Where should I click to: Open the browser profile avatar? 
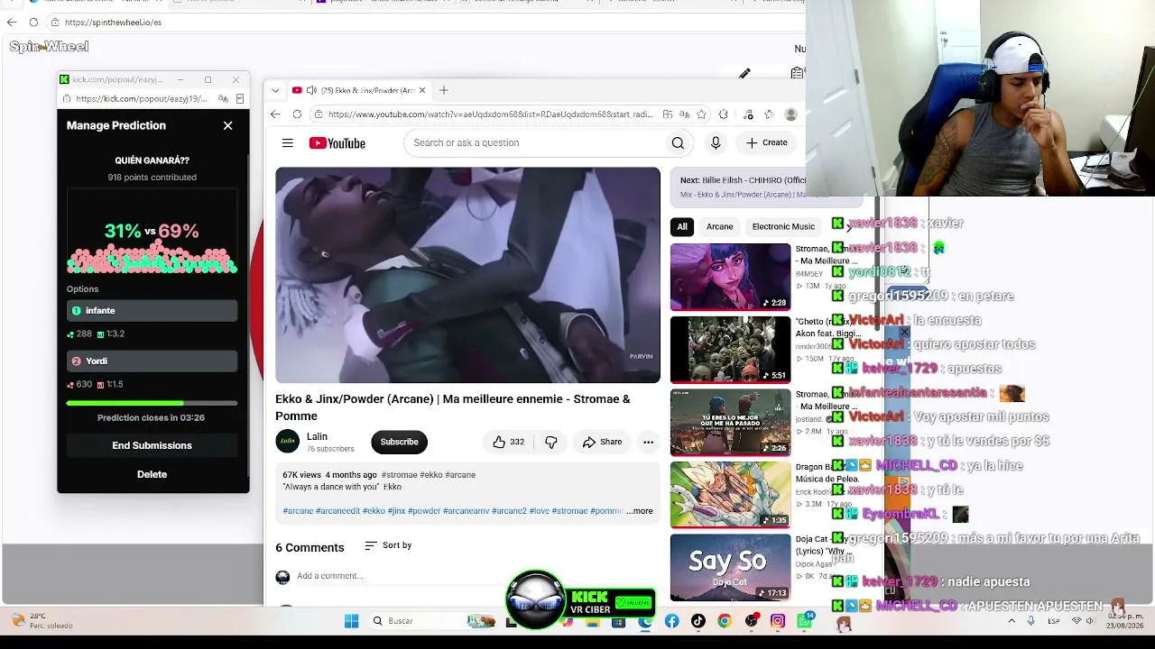click(x=791, y=114)
